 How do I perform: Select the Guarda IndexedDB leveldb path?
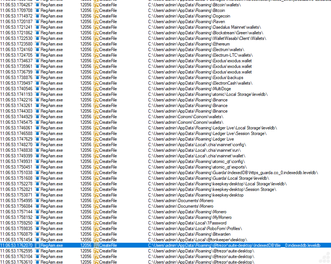[233, 173]
